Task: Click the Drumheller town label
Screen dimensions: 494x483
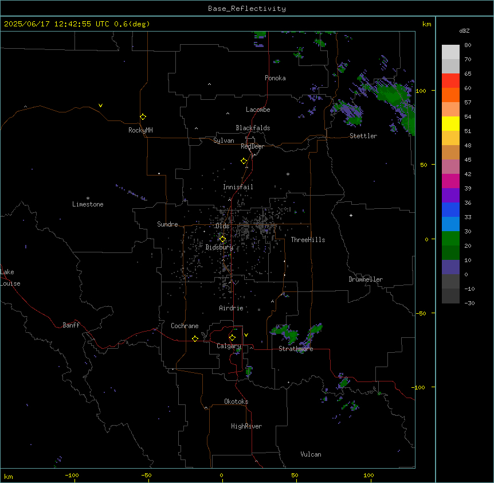Action: pos(366,279)
